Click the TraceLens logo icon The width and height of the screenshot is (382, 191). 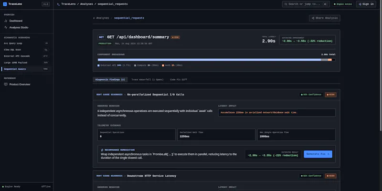point(5,4)
